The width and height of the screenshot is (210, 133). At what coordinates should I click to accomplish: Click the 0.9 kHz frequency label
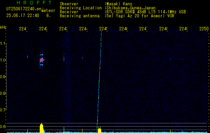[3, 77]
